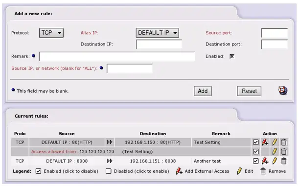Click the blue dot beside Source IP label
This screenshot has width=299, height=186.
(101, 68)
